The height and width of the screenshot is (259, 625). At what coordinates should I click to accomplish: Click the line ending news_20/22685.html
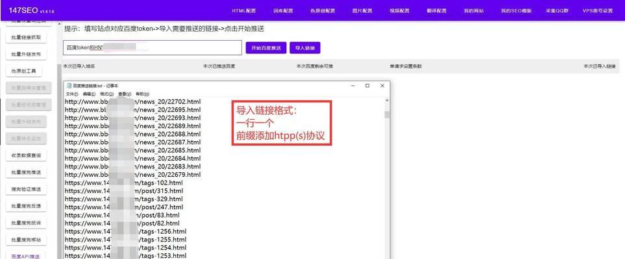click(x=133, y=150)
